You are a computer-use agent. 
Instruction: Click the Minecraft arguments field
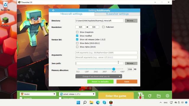106,57
